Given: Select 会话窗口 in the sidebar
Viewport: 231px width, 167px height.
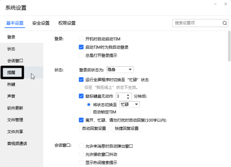Looking at the screenshot, I should [22, 61].
